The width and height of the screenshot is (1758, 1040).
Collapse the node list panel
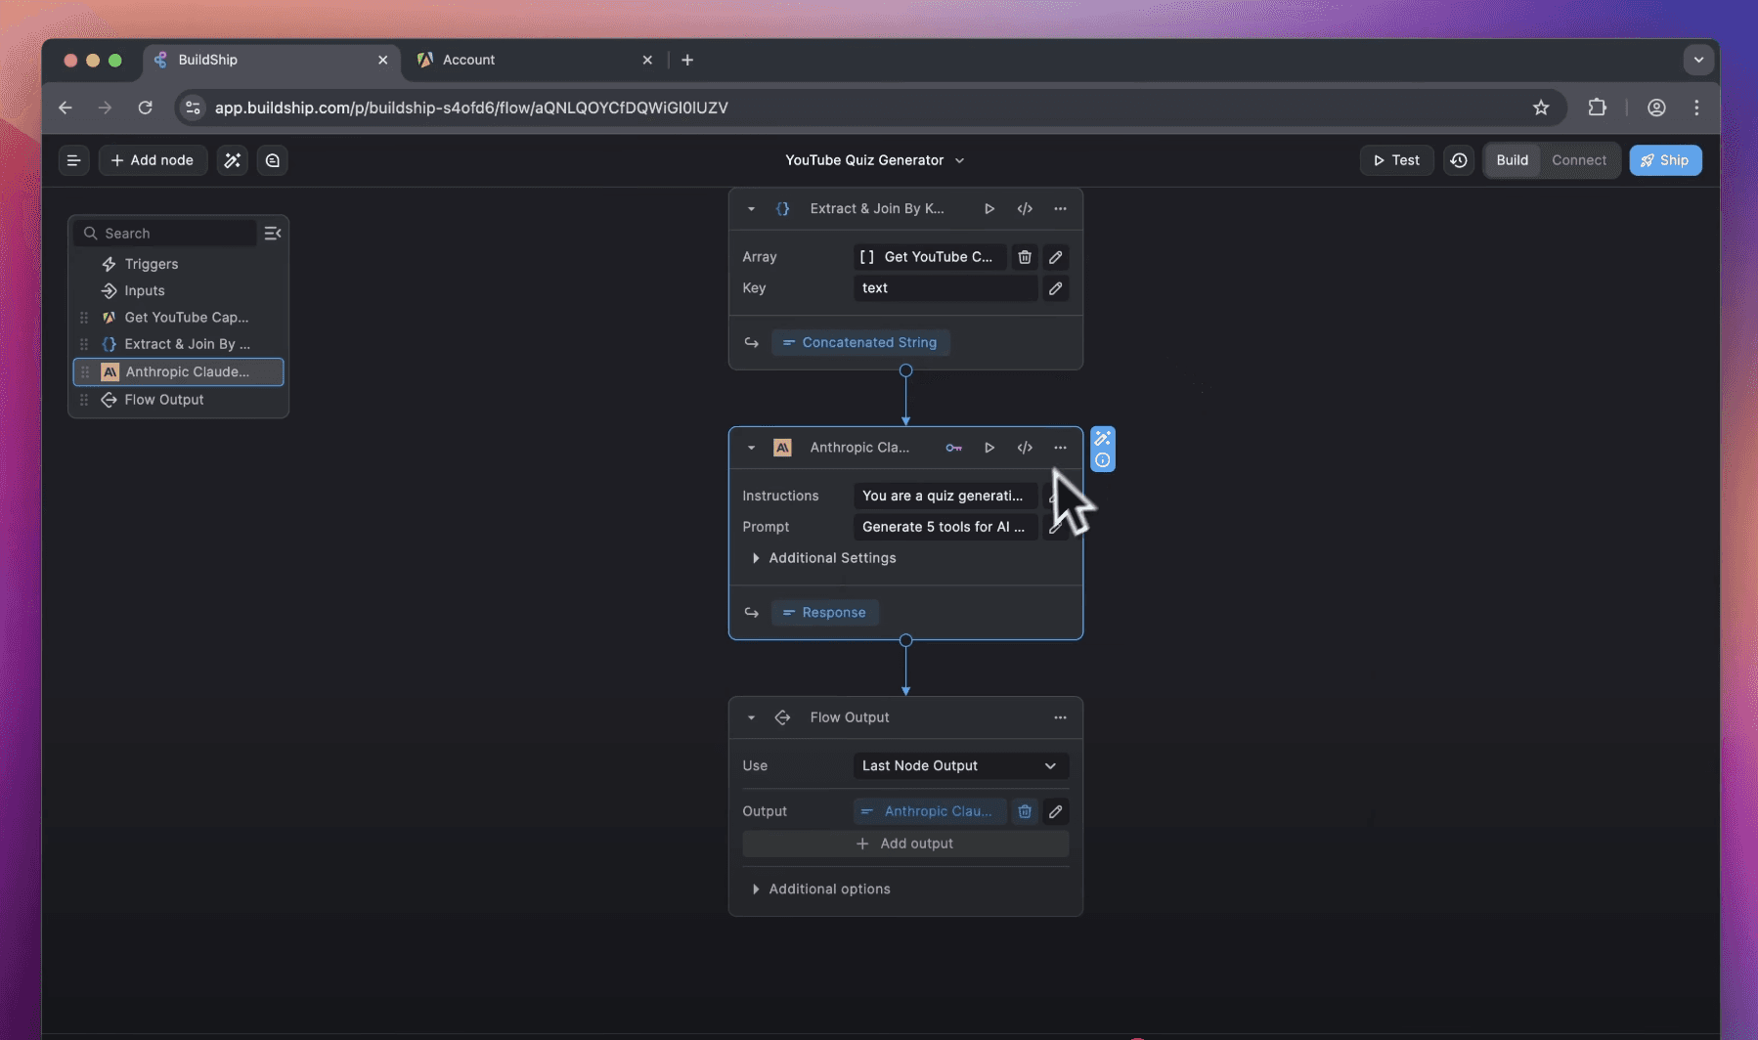pos(273,234)
